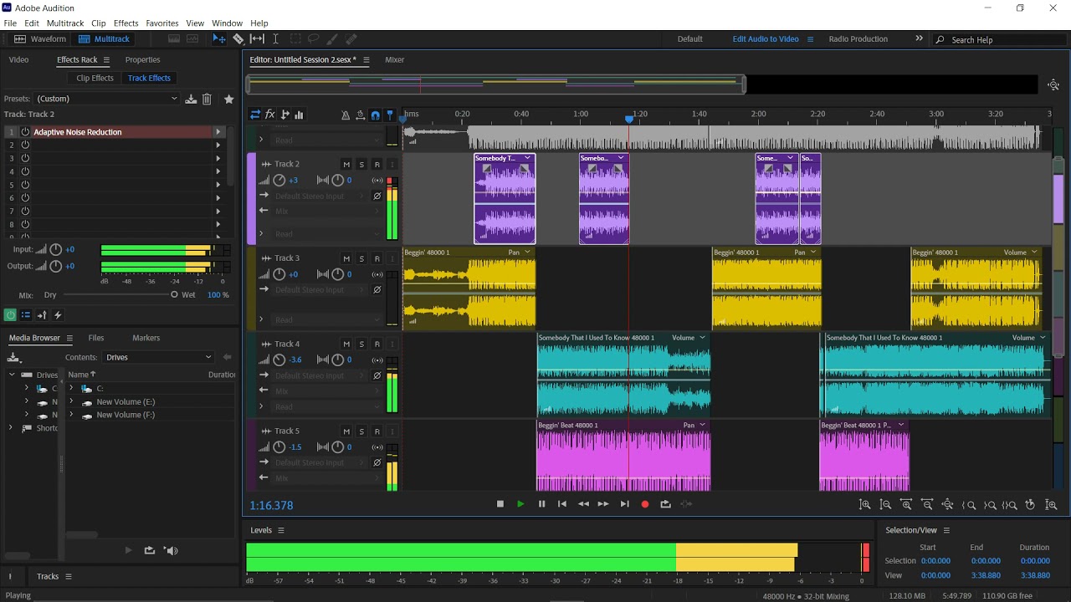This screenshot has height=602, width=1071.
Task: Select the Move tool in the toolbar
Action: tap(219, 39)
